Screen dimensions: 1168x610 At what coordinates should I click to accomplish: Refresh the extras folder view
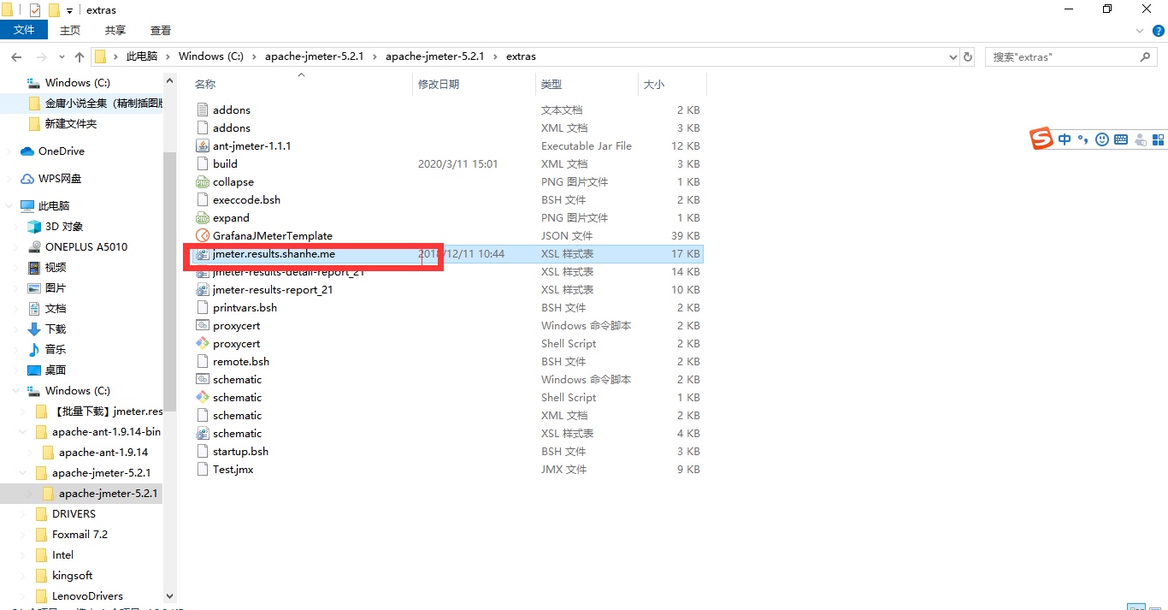pos(968,56)
